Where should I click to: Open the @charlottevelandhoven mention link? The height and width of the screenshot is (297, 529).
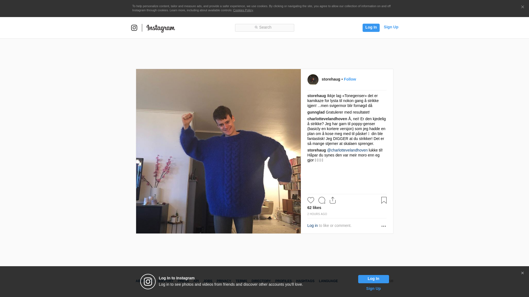pos(347,150)
